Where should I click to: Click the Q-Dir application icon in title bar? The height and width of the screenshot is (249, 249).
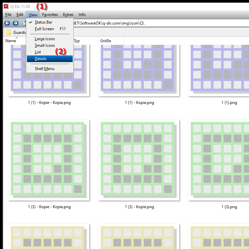(6, 6)
